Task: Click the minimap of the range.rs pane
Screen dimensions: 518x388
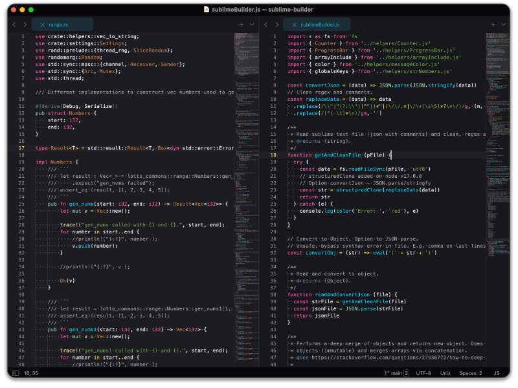Action: pyautogui.click(x=247, y=200)
